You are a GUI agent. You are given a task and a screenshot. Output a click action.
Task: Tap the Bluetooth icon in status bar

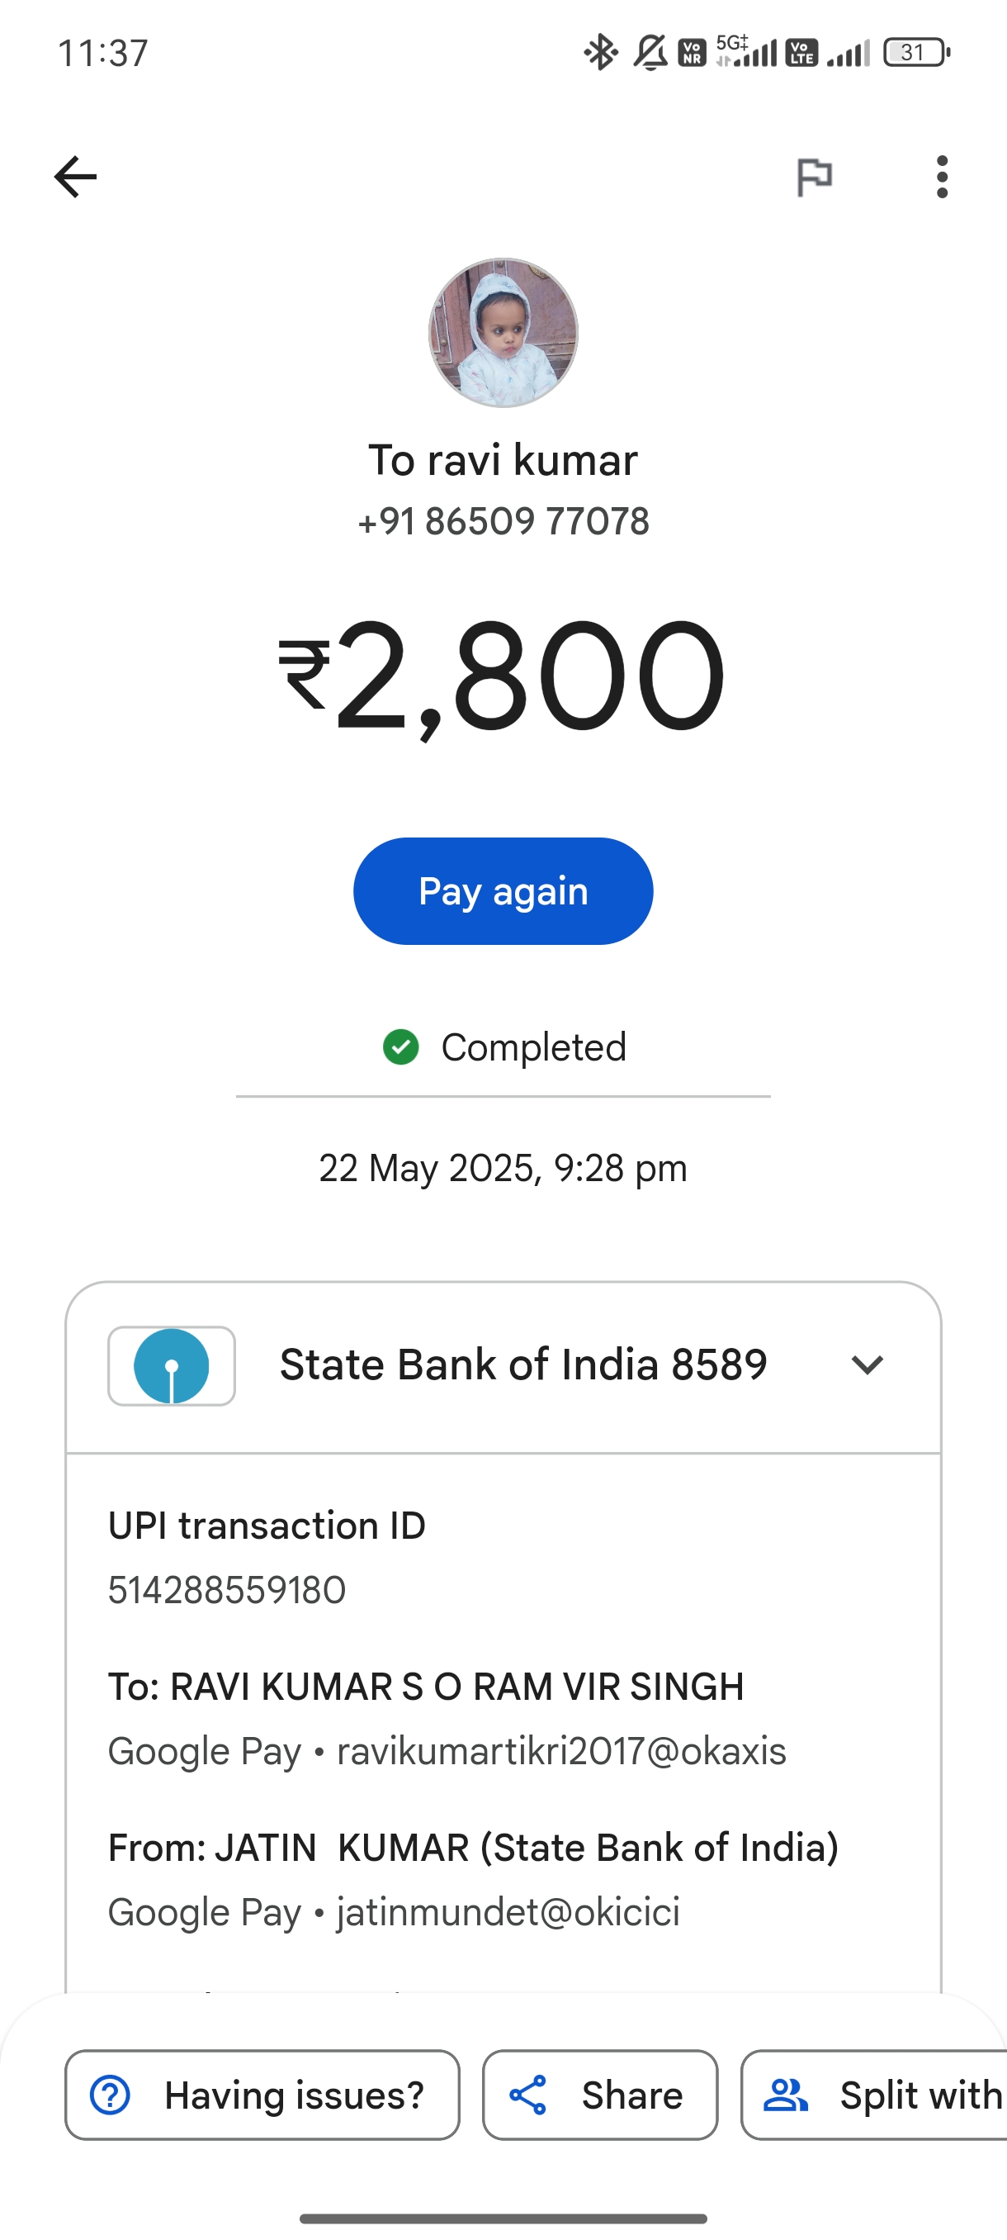[599, 53]
